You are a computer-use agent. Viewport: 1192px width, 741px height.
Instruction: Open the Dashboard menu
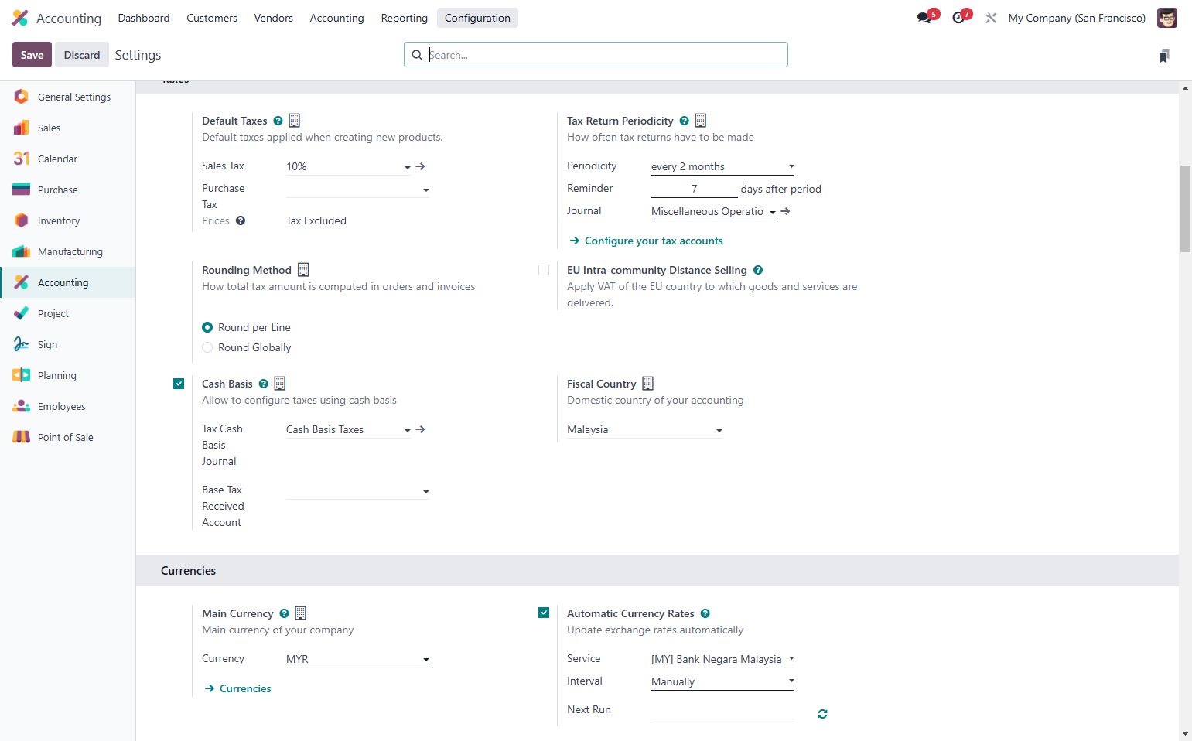[x=144, y=18]
